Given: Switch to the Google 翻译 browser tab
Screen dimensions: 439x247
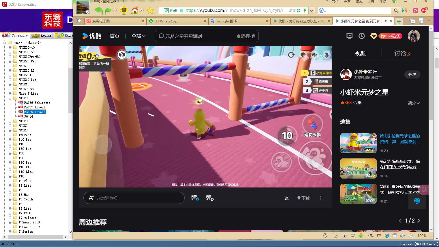Looking at the screenshot, I should coord(240,21).
